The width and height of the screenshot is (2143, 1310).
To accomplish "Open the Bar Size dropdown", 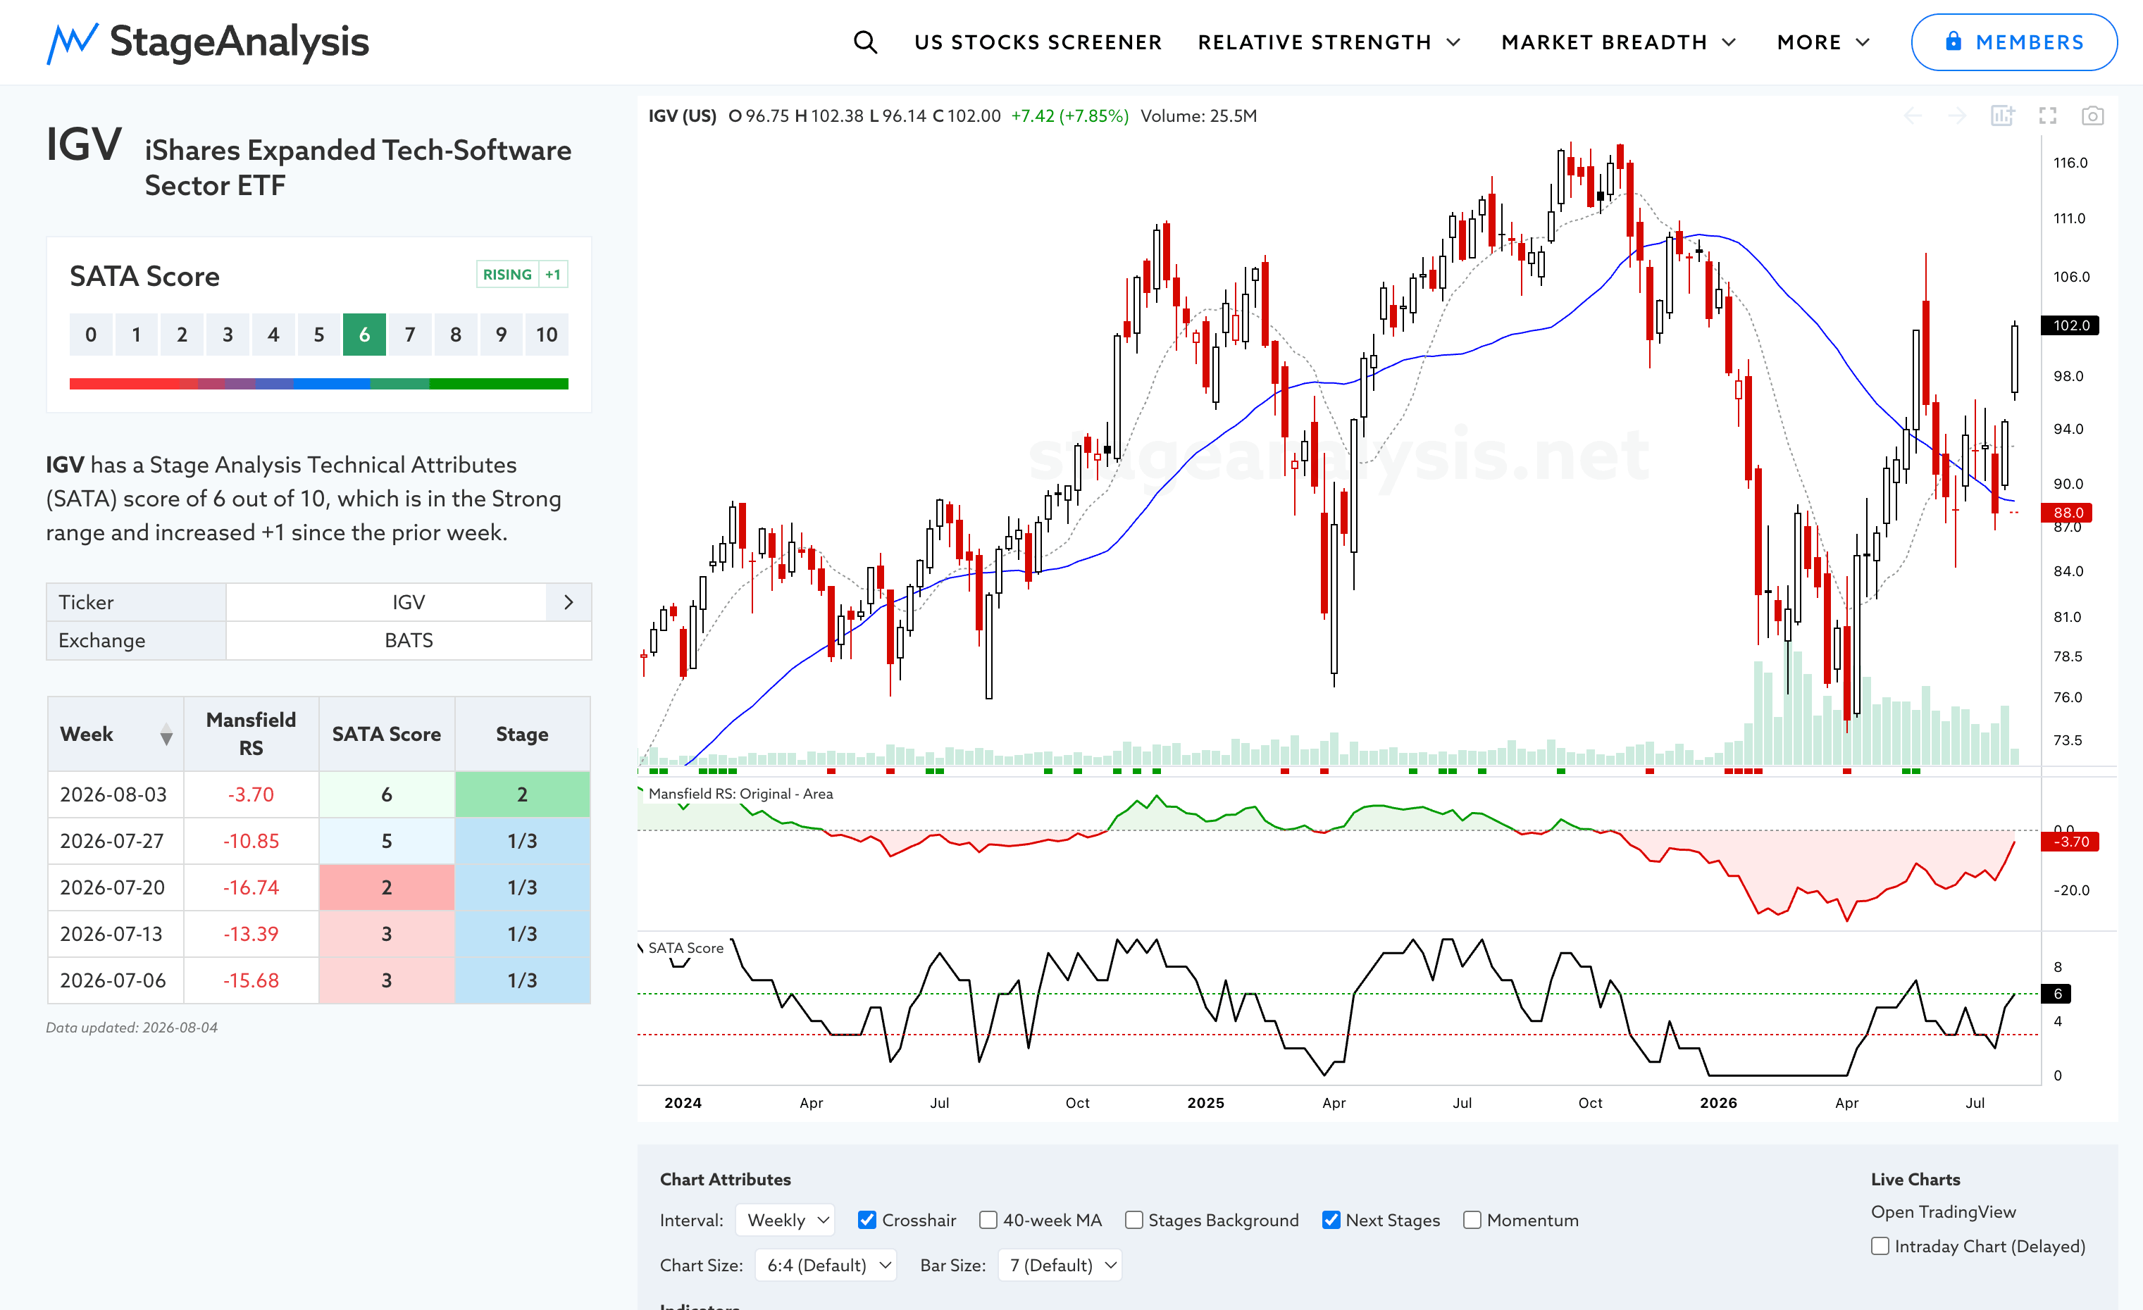I will (1060, 1265).
